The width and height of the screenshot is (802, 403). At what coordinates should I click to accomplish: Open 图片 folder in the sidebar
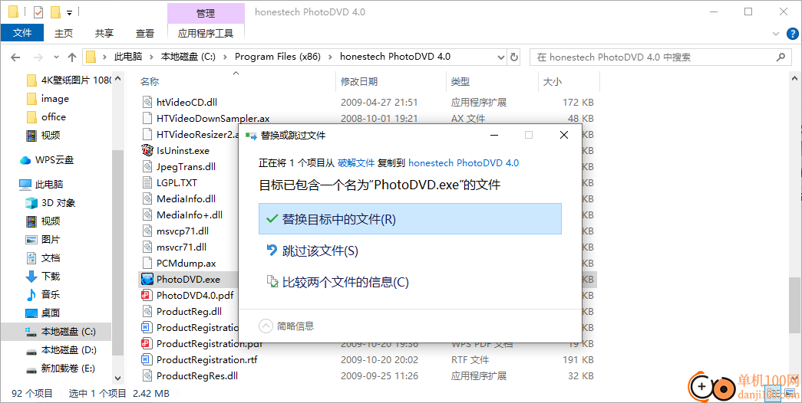click(51, 240)
